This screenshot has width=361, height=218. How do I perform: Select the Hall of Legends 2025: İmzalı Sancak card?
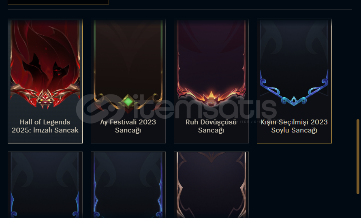click(45, 81)
